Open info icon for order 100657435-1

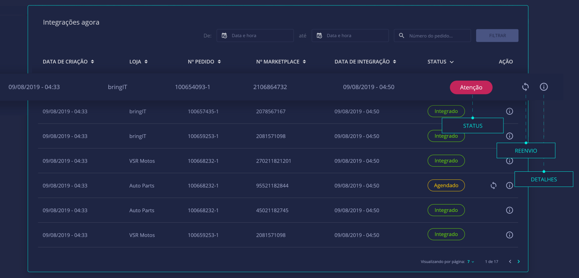click(x=509, y=111)
